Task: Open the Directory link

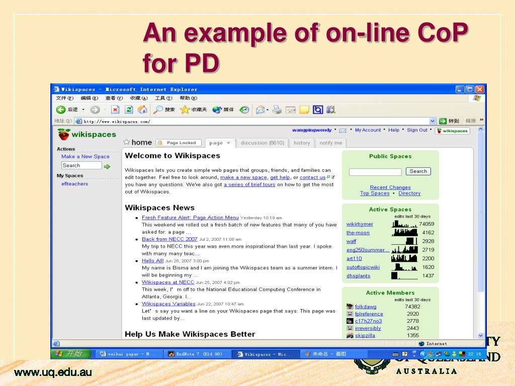Action: [409, 193]
